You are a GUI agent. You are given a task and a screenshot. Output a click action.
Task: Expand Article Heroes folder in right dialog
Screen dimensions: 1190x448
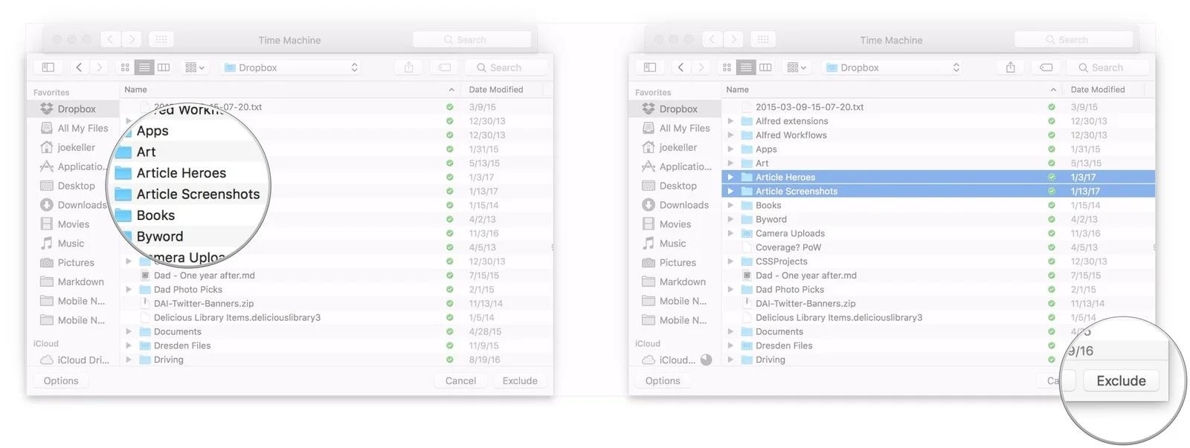point(730,177)
